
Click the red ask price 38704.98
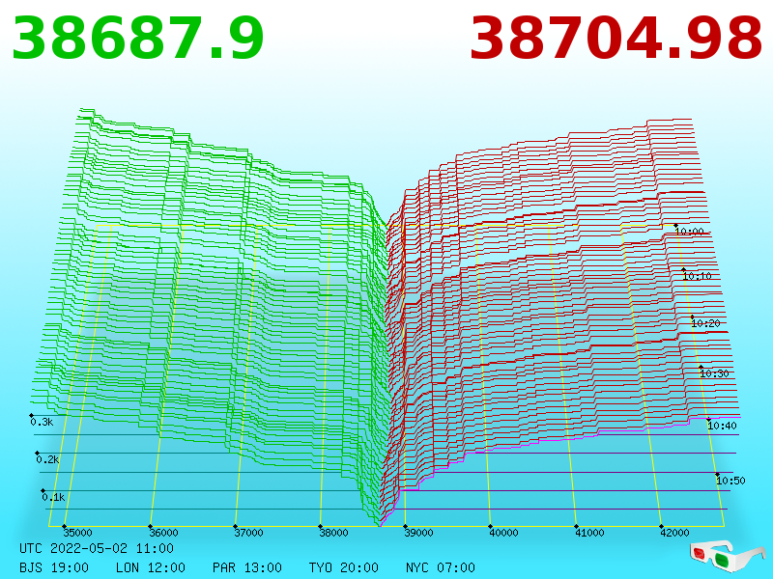tap(616, 39)
